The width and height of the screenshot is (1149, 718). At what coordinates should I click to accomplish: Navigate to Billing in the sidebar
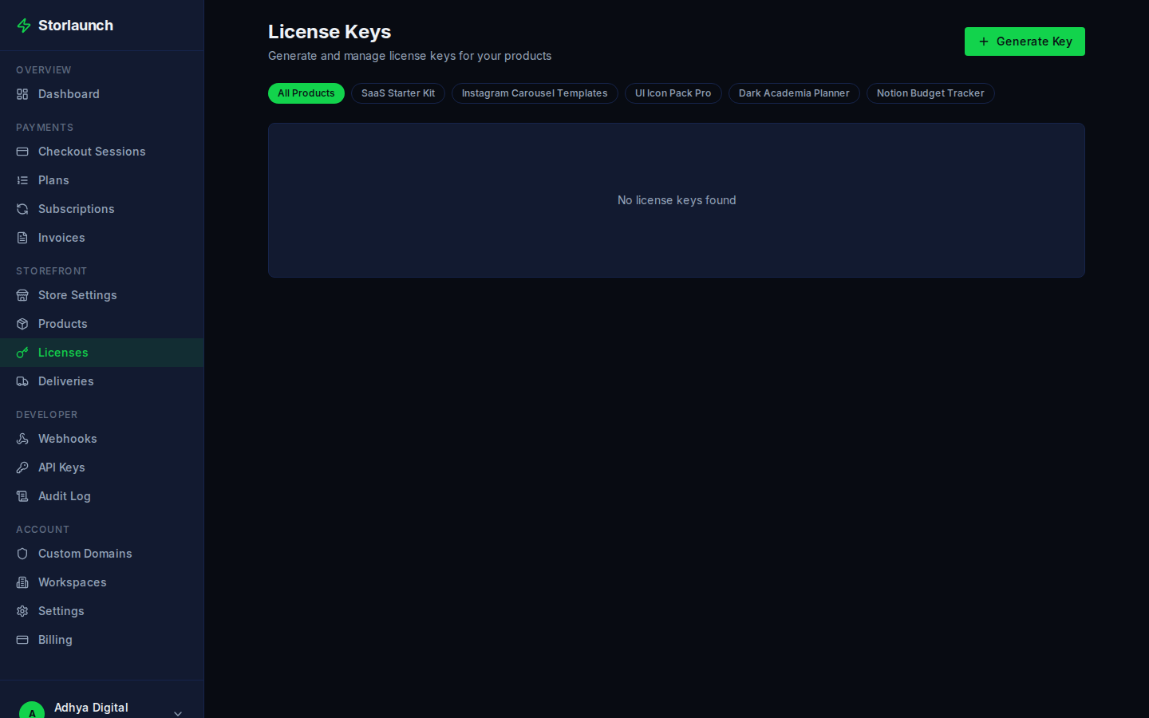54,639
